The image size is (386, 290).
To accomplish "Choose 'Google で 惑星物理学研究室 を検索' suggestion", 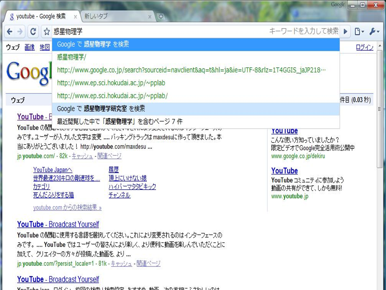I will pos(196,108).
